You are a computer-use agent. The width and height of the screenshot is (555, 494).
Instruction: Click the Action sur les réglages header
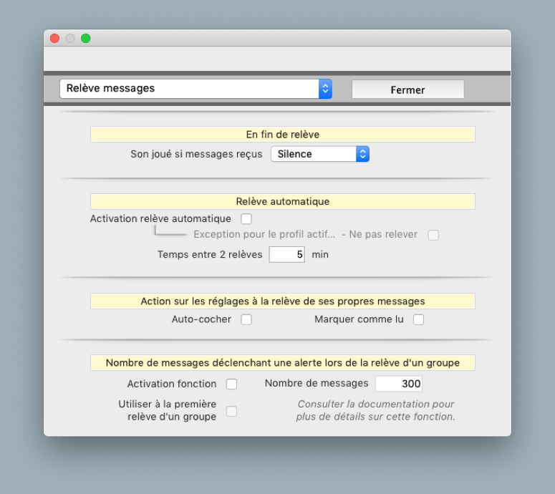282,301
